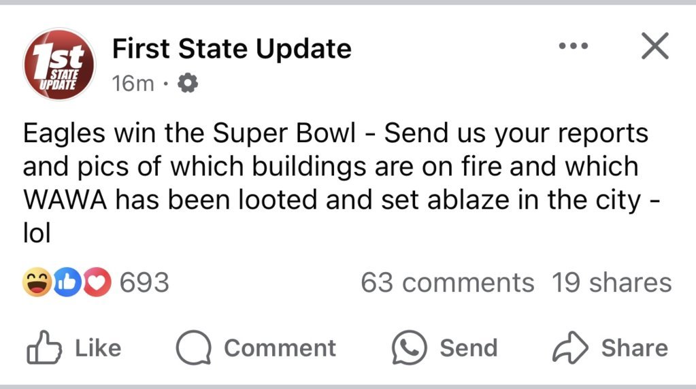The width and height of the screenshot is (696, 389).
Task: Click the thumbs-up outline Like icon
Action: coord(44,348)
